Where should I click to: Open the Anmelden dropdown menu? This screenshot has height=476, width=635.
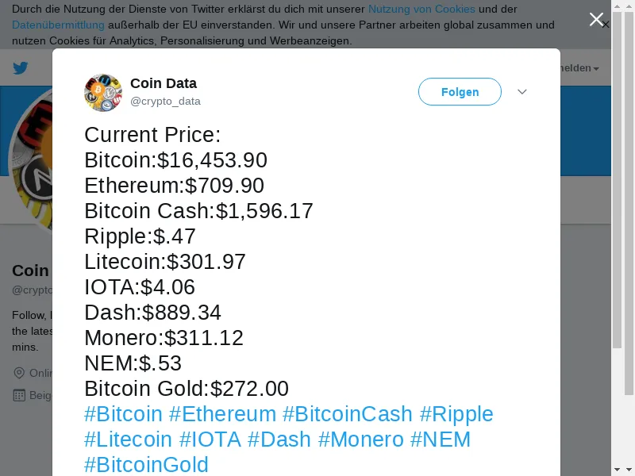(x=580, y=68)
